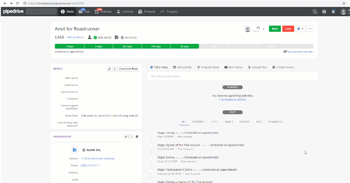Open the pipeline view dropdown next to Lost
350x183 pixels.
(301, 29)
